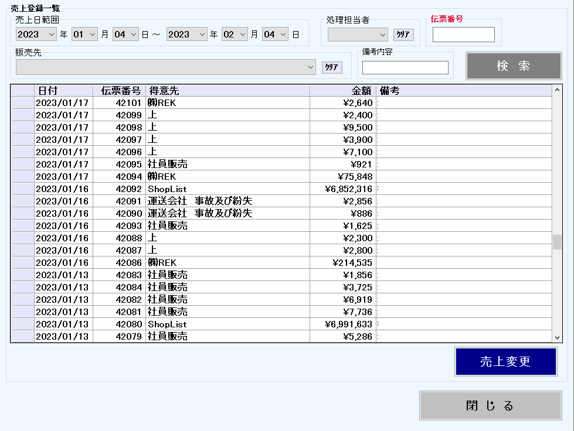Click the vertical scrollbar thumb
The image size is (574, 431).
point(557,242)
